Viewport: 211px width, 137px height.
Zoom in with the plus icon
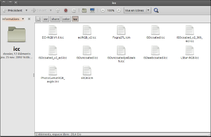click(x=119, y=11)
